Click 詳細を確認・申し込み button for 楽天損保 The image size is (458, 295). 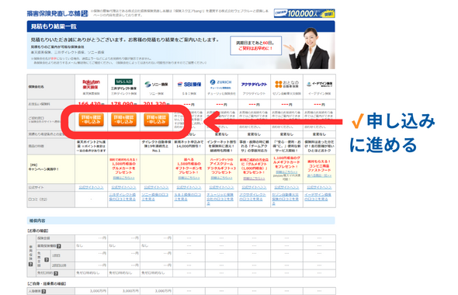click(x=91, y=120)
